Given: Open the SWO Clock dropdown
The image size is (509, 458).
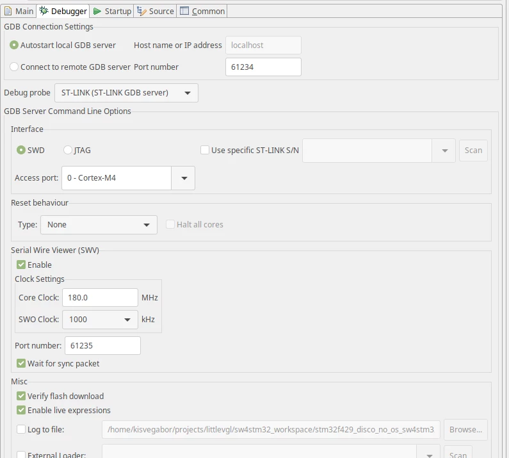Looking at the screenshot, I should tap(100, 320).
